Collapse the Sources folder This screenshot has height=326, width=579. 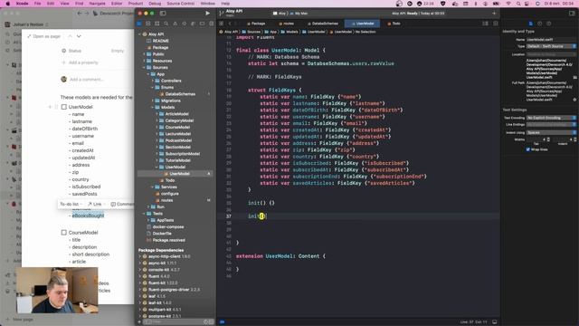(x=144, y=67)
